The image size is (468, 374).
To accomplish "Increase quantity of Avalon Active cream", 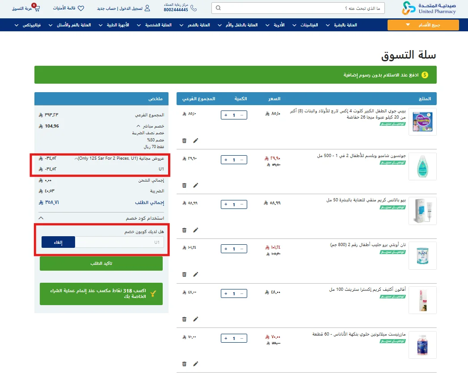I will click(x=226, y=293).
